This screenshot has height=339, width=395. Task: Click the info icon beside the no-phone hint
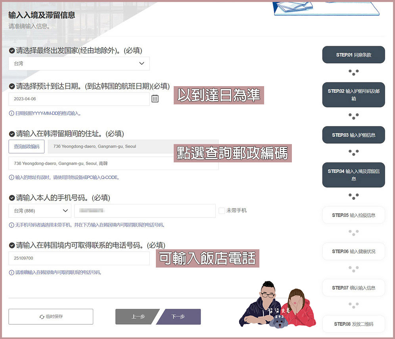pyautogui.click(x=12, y=225)
